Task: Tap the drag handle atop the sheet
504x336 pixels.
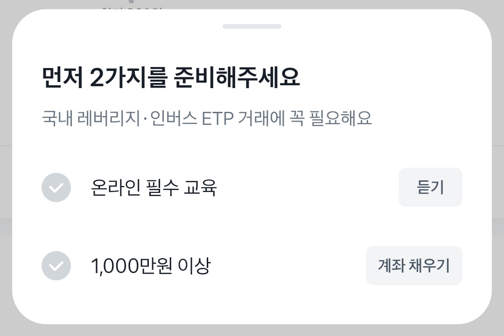Action: click(x=252, y=27)
